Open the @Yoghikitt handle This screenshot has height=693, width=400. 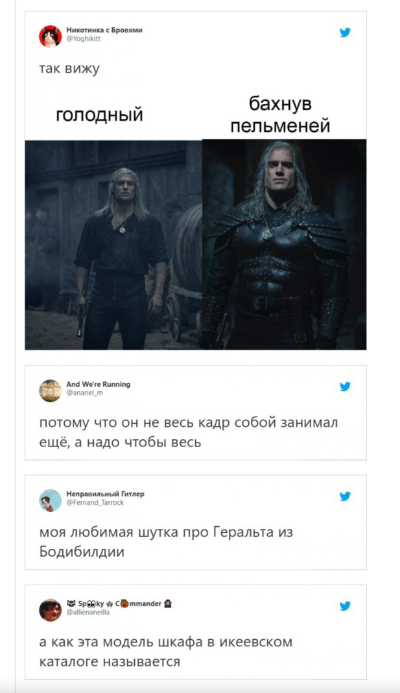pos(84,38)
